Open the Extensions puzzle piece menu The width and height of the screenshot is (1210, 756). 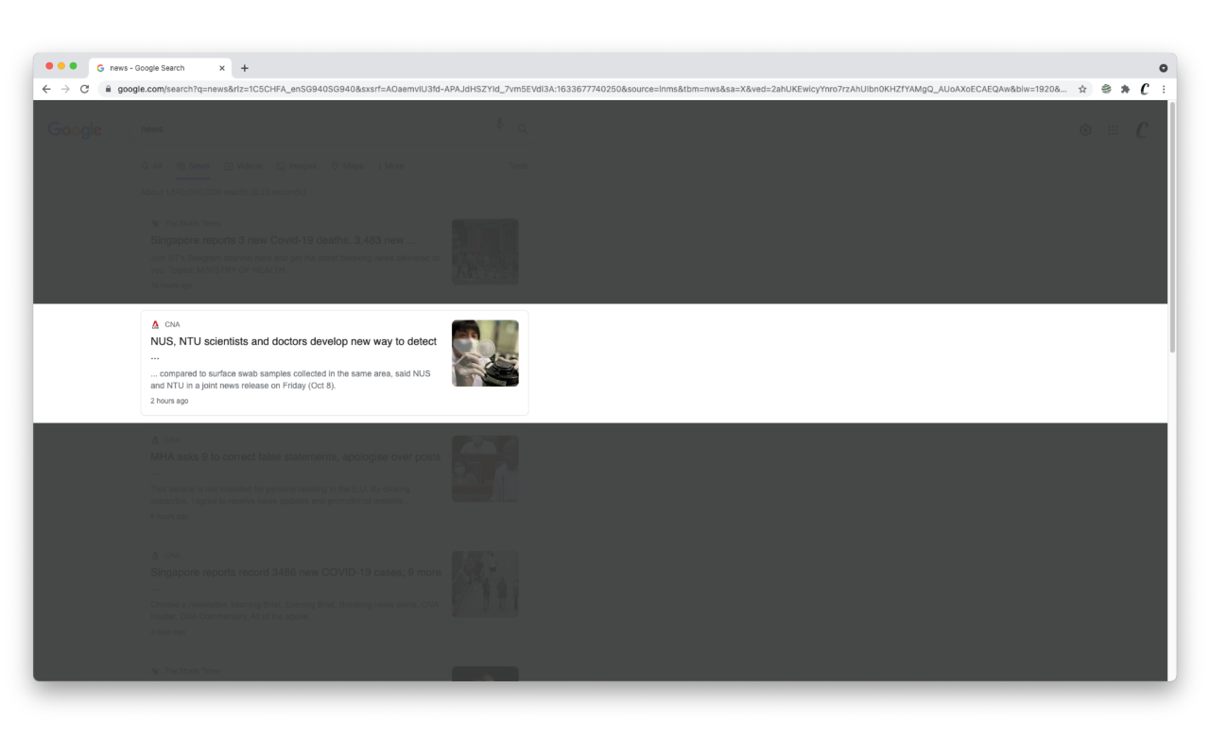tap(1125, 89)
